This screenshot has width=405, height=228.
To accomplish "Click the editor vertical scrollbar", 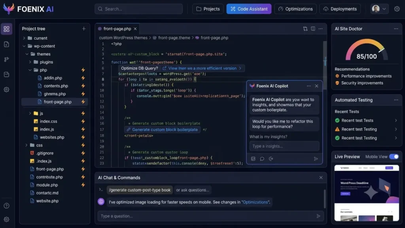I will 325,65.
